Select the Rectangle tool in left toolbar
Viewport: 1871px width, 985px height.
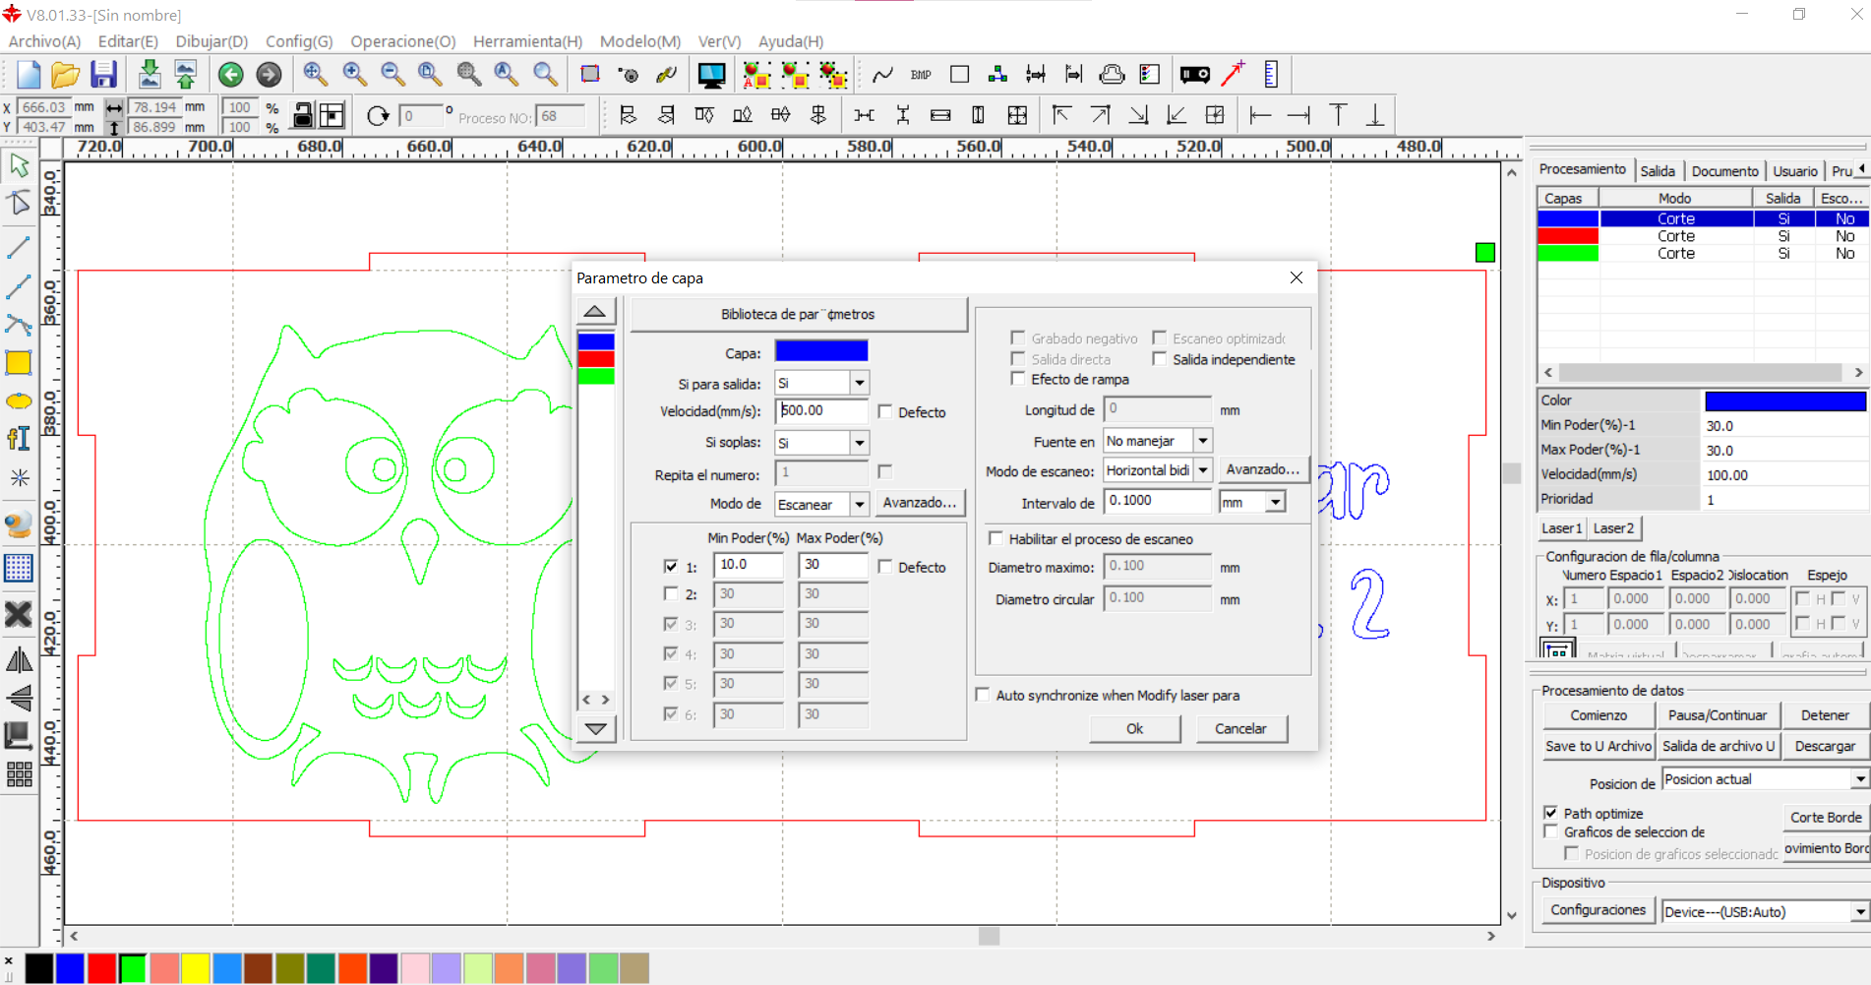pos(19,363)
